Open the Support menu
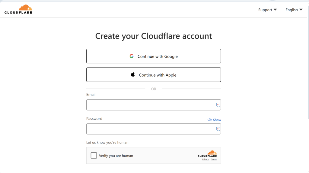309x173 pixels. tap(267, 10)
